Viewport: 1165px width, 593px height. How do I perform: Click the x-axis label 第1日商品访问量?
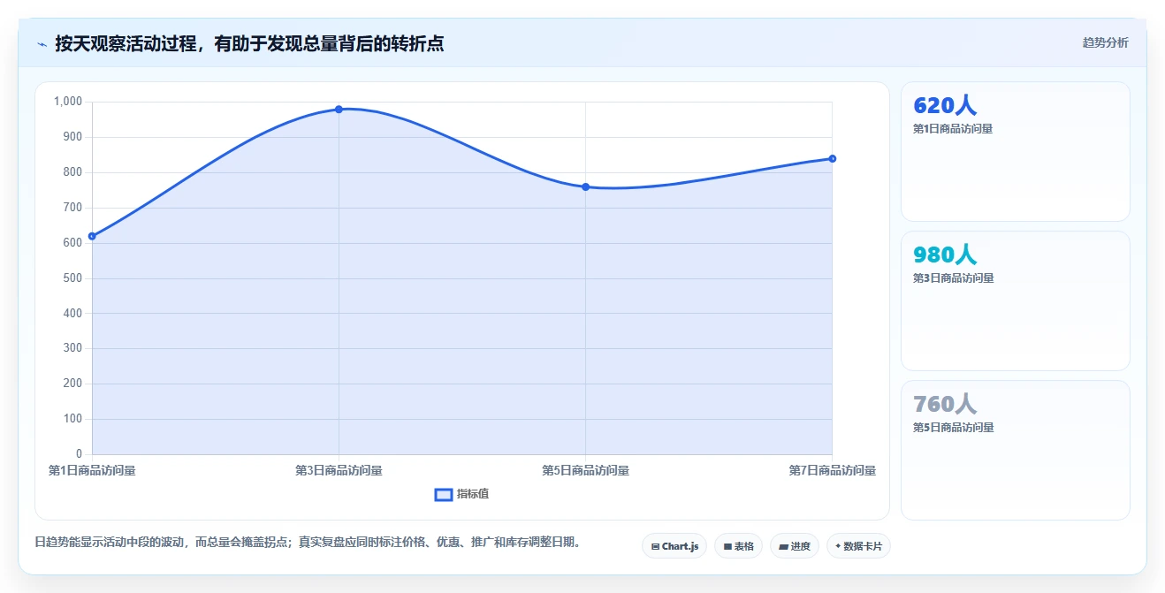pos(92,471)
